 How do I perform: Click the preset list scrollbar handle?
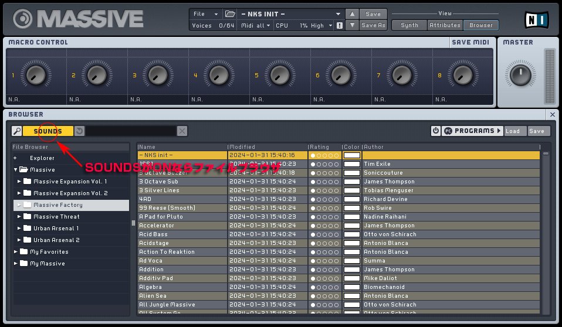546,154
